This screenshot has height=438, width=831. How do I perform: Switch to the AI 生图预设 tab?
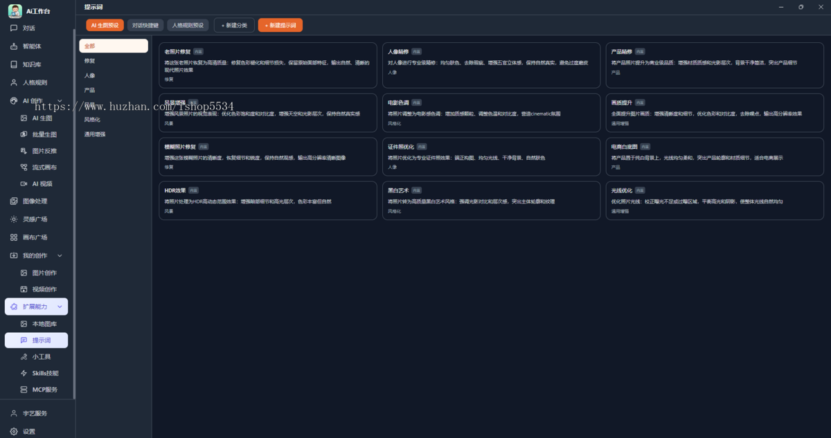coord(105,26)
